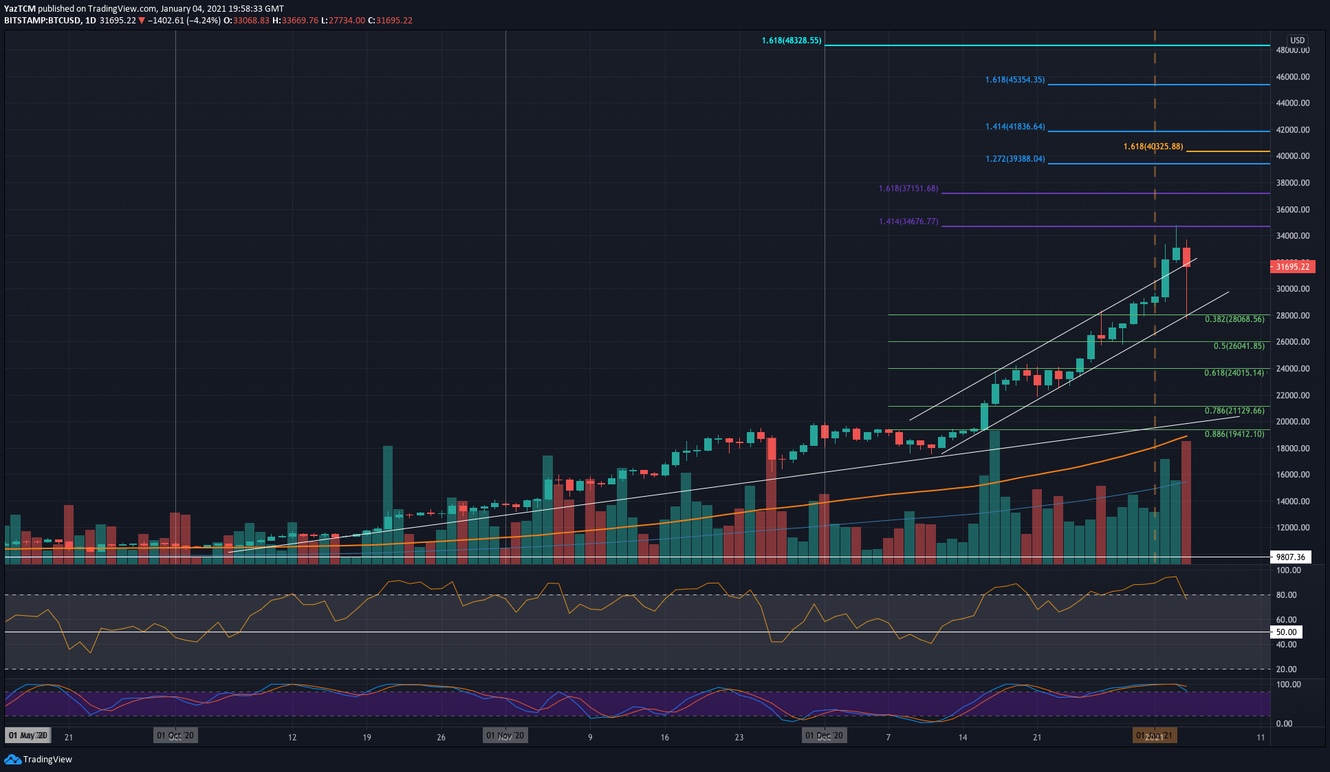Screen dimensions: 1330x772
Task: Click the latest red daily candle
Action: pos(1186,257)
